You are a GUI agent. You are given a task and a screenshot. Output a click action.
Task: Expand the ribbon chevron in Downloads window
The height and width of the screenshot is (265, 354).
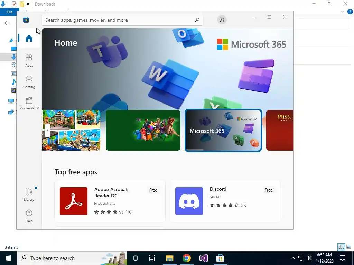pyautogui.click(x=343, y=12)
